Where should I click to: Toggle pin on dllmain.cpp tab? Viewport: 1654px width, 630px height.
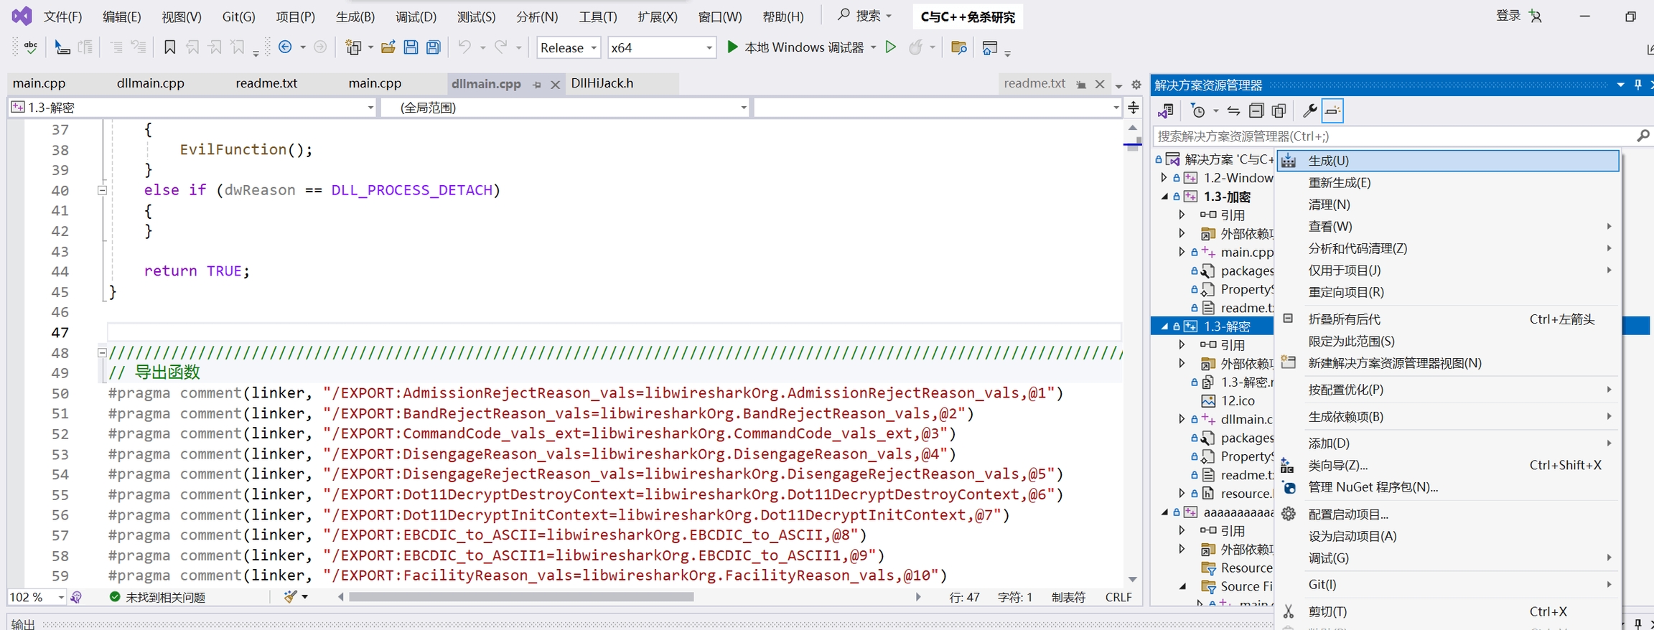pos(537,85)
